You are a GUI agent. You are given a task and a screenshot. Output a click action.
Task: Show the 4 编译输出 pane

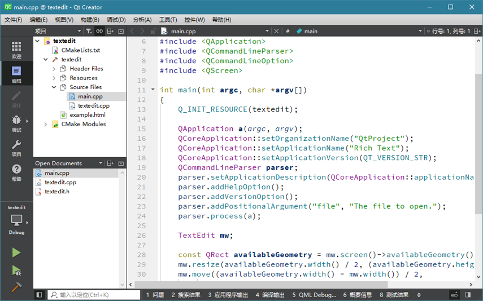pos(270,295)
